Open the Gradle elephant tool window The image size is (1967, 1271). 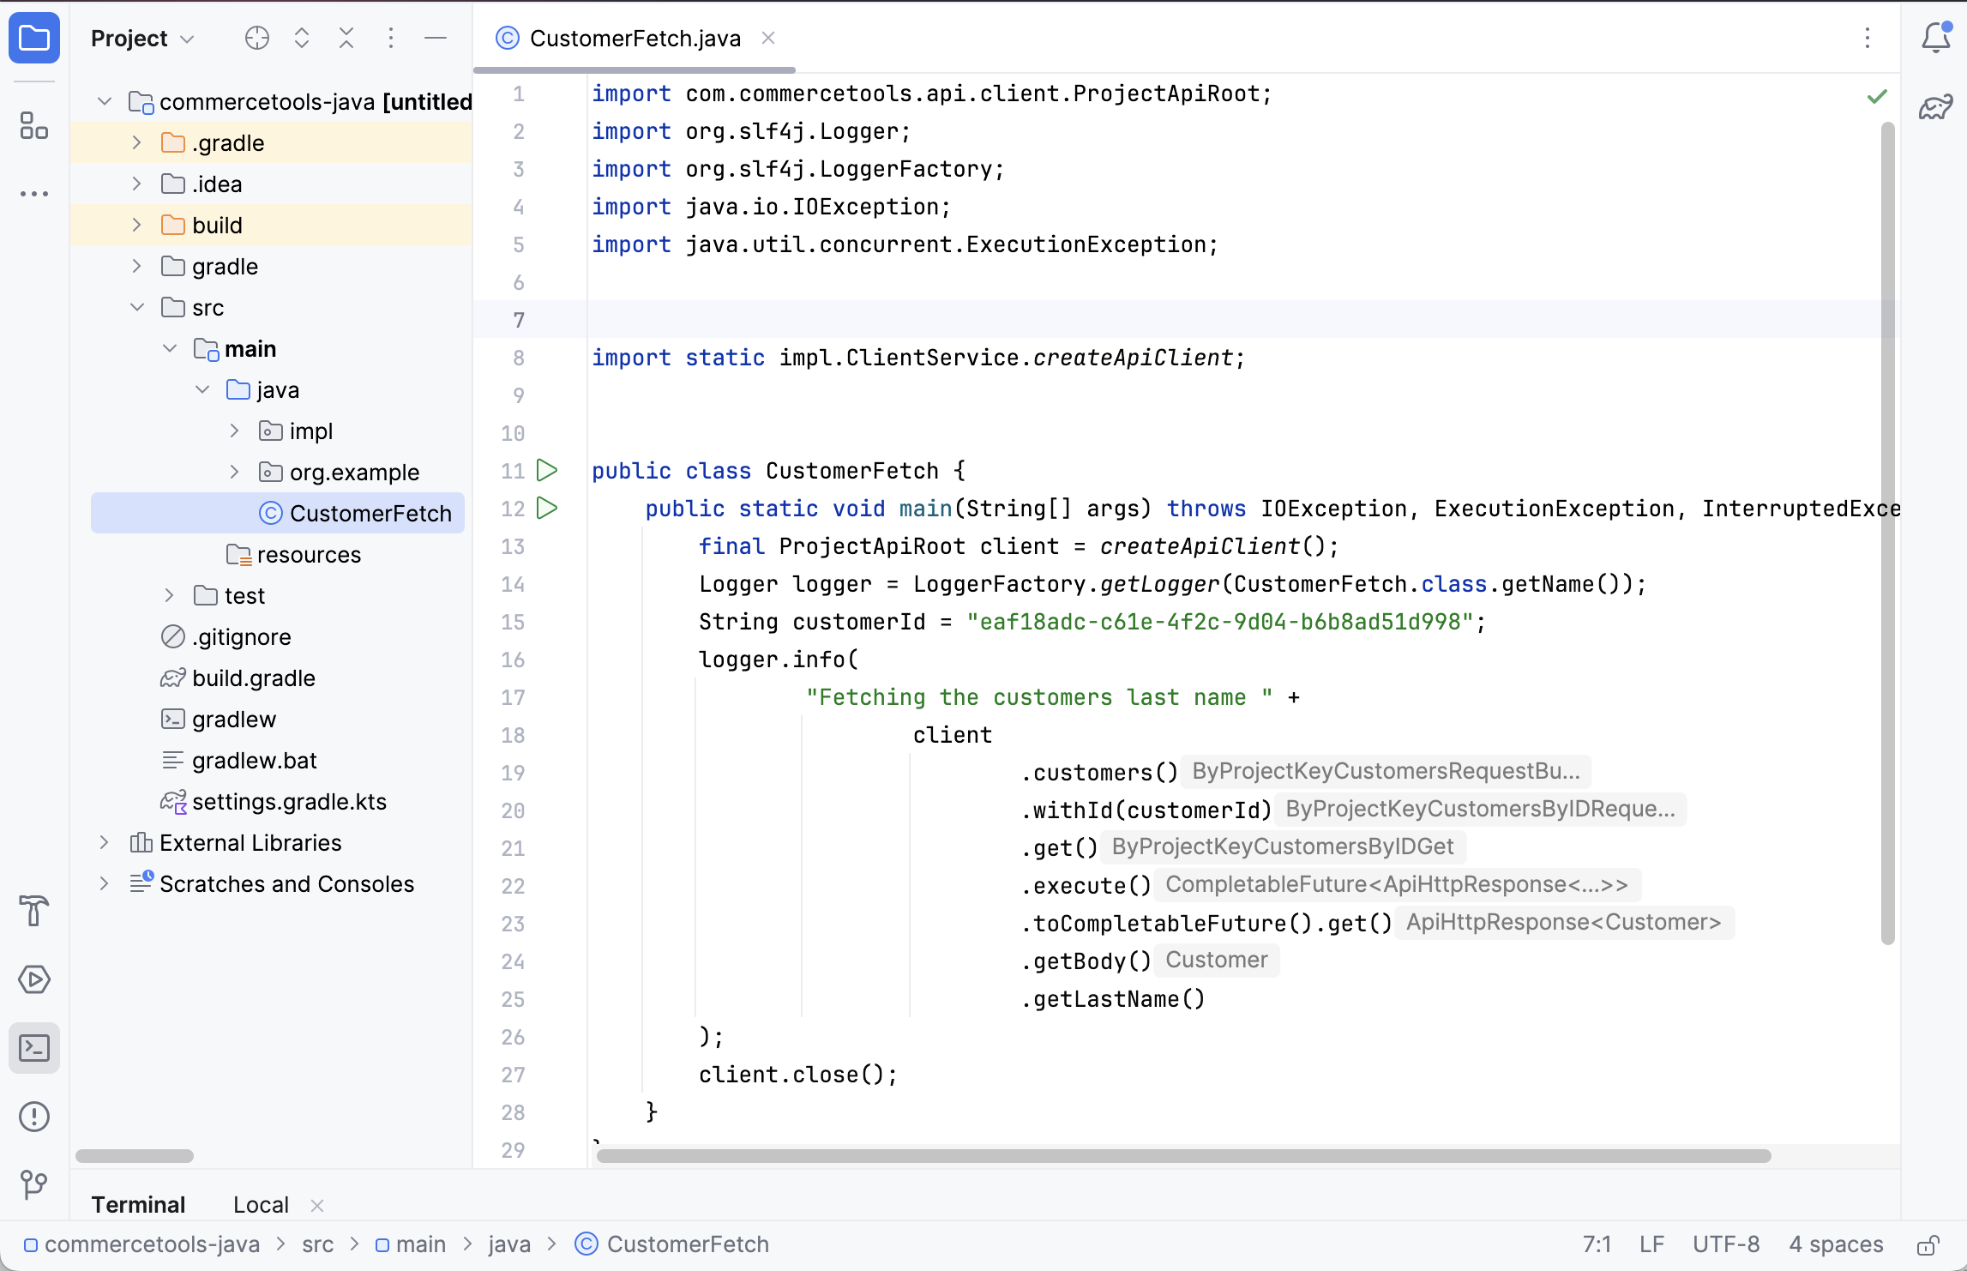pos(1935,107)
